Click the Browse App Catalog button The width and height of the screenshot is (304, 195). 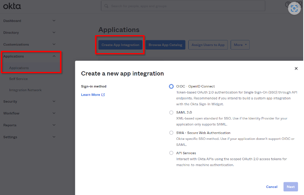(165, 45)
